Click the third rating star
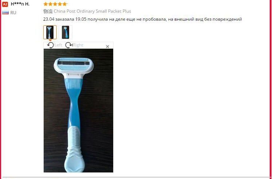 coord(55,4)
